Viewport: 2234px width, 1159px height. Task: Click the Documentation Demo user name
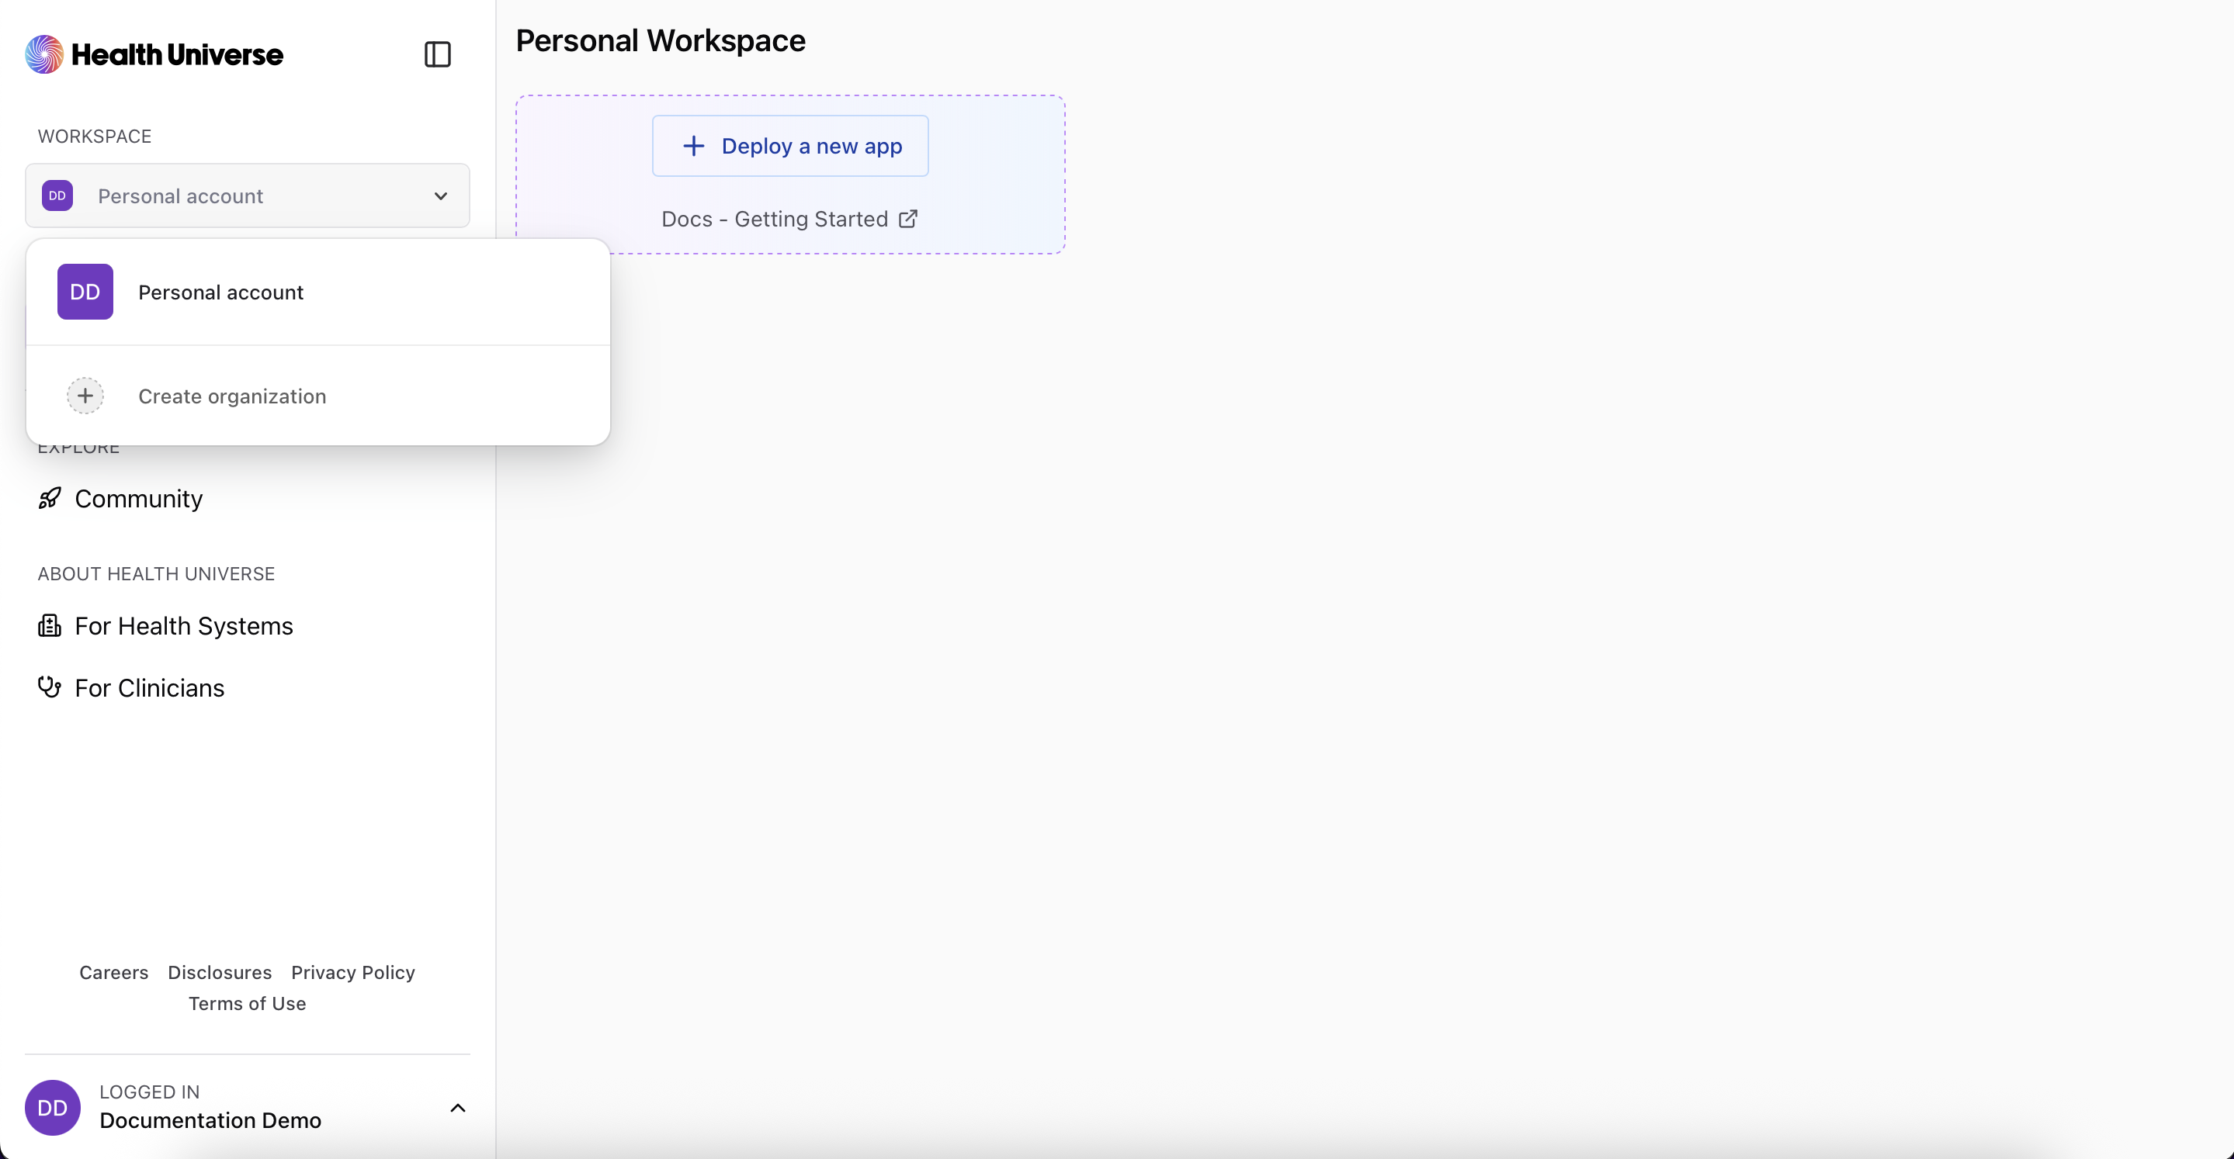tap(210, 1121)
